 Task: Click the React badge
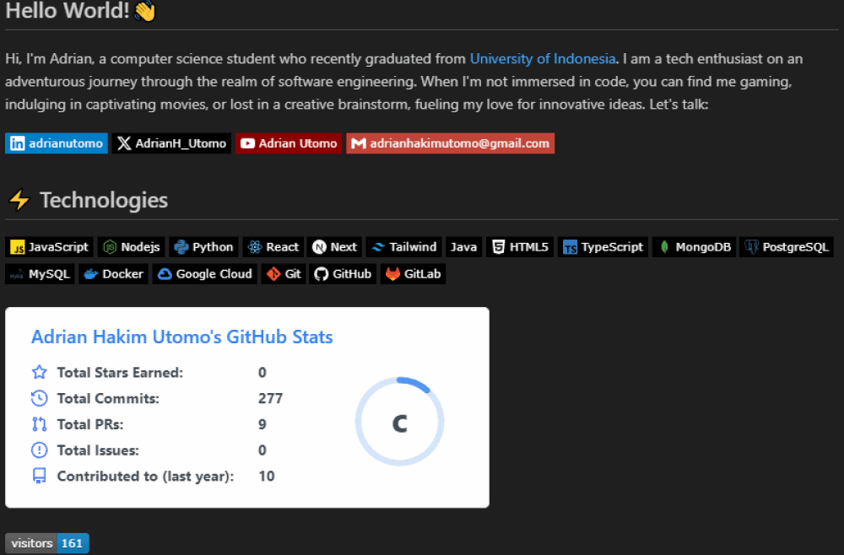click(273, 247)
